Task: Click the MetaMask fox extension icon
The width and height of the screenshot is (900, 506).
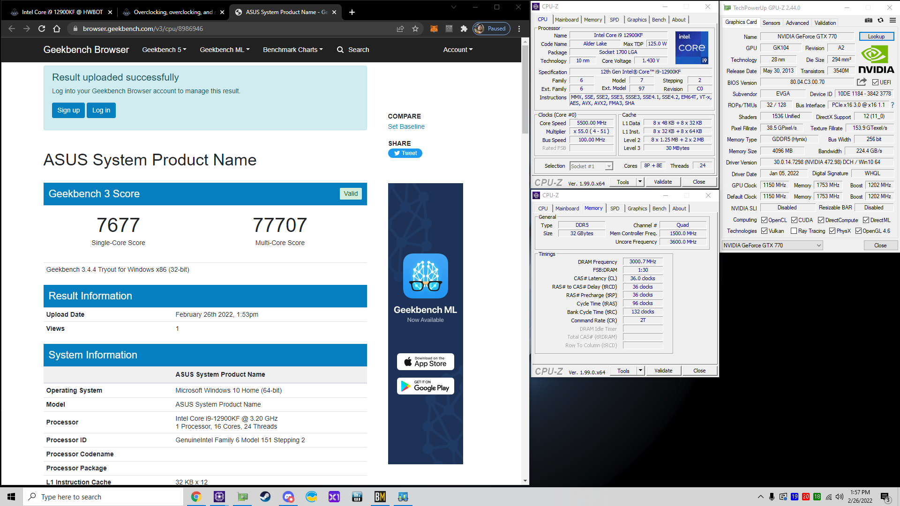Action: click(434, 29)
